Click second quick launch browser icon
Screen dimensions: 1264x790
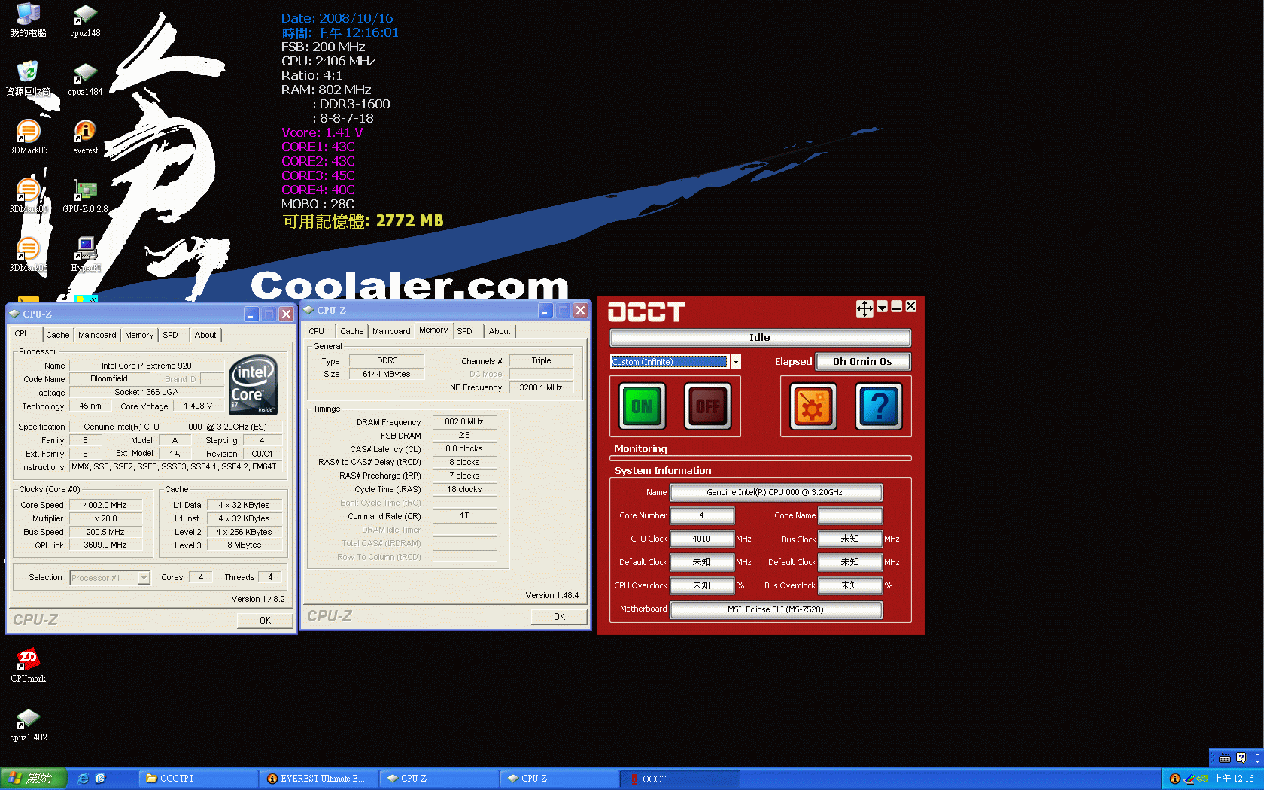100,779
